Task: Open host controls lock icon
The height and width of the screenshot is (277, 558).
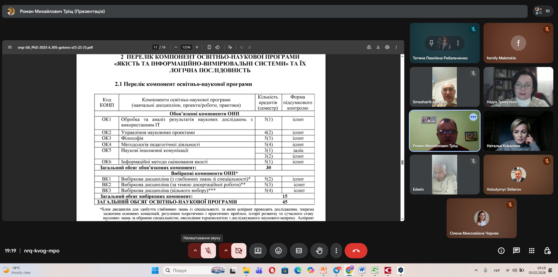Action: [x=547, y=251]
